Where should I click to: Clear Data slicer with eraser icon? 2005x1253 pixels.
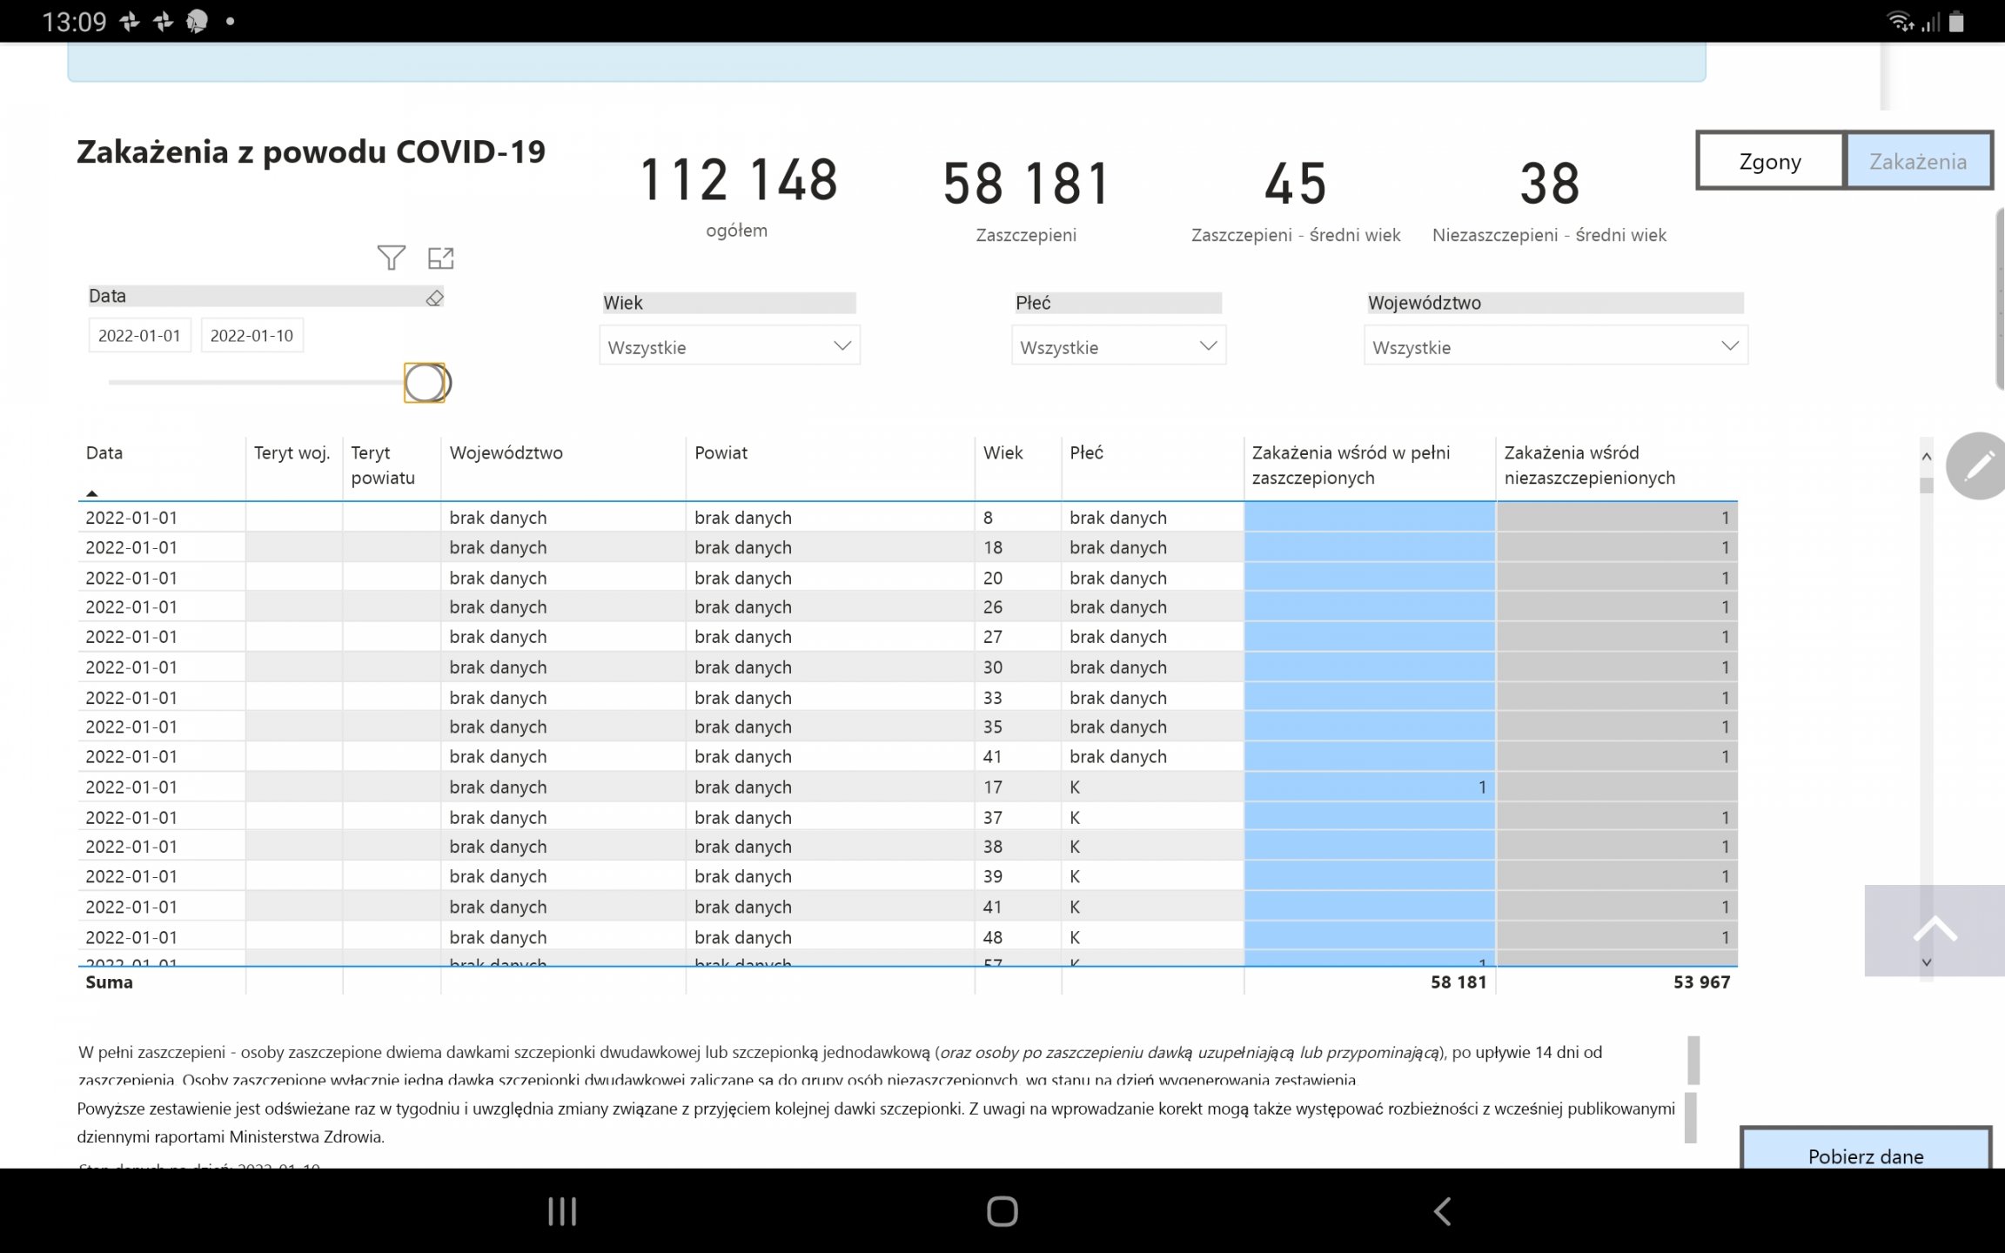[434, 298]
